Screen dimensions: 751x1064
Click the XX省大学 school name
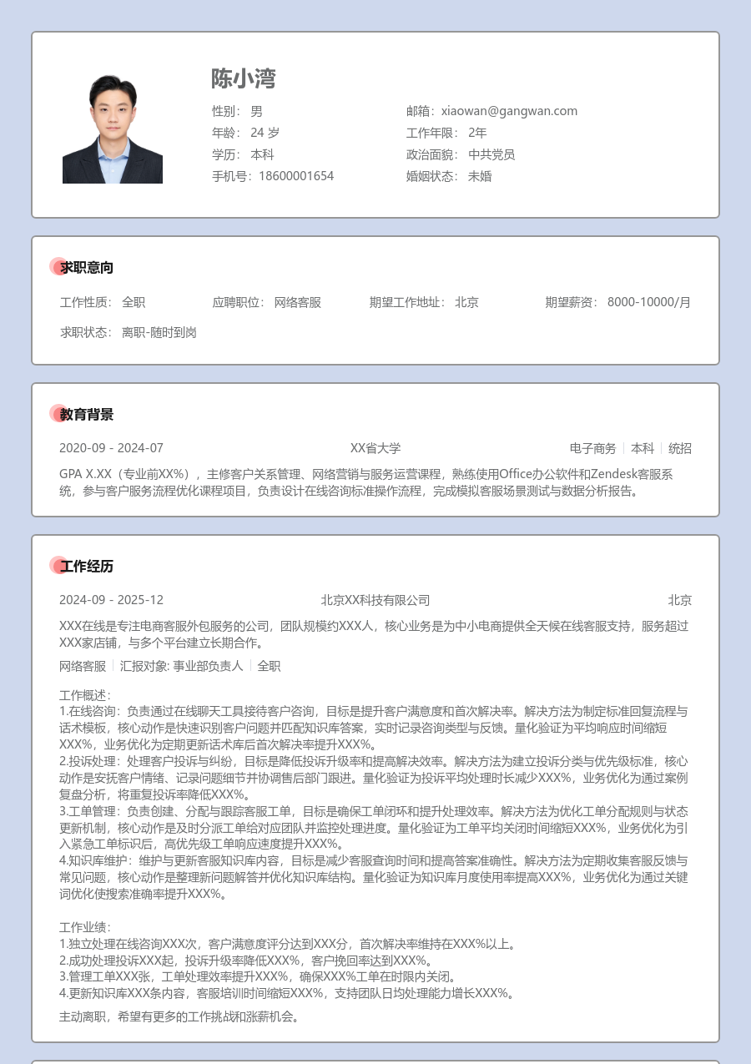(375, 448)
